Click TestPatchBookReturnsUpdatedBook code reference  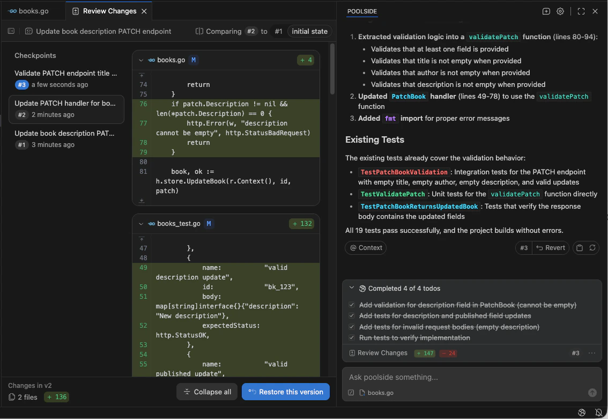click(x=419, y=207)
